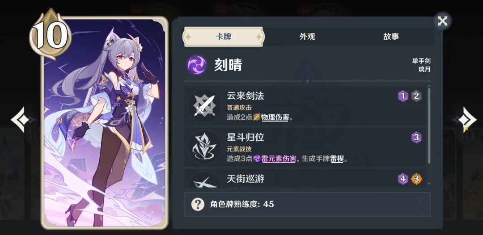Image resolution: width=483 pixels, height=235 pixels.
Task: Go to previous card with left arrow
Action: [x=21, y=120]
